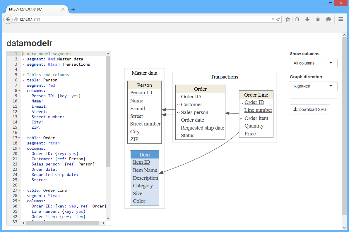The image size is (349, 232).
Task: Click code line 'Customer: {ref: Person}'
Action: [x=58, y=159]
